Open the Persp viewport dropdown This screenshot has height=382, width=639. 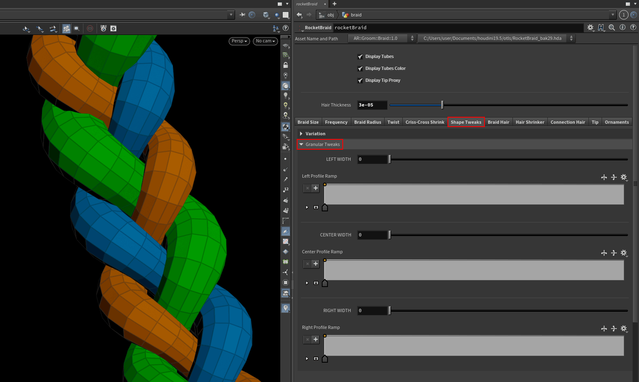(x=239, y=41)
